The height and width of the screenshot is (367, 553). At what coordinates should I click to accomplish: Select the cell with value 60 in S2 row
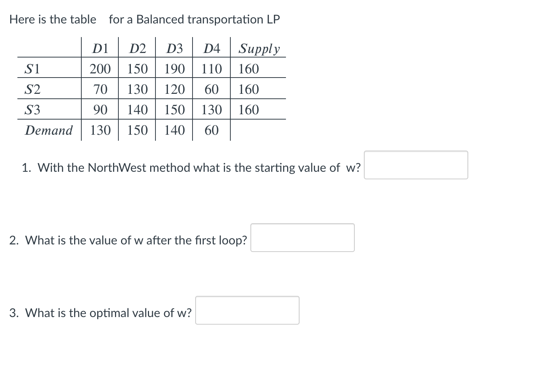coord(211,89)
